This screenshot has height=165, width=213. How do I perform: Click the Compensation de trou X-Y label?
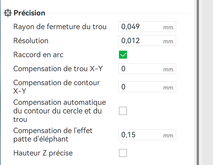58,69
